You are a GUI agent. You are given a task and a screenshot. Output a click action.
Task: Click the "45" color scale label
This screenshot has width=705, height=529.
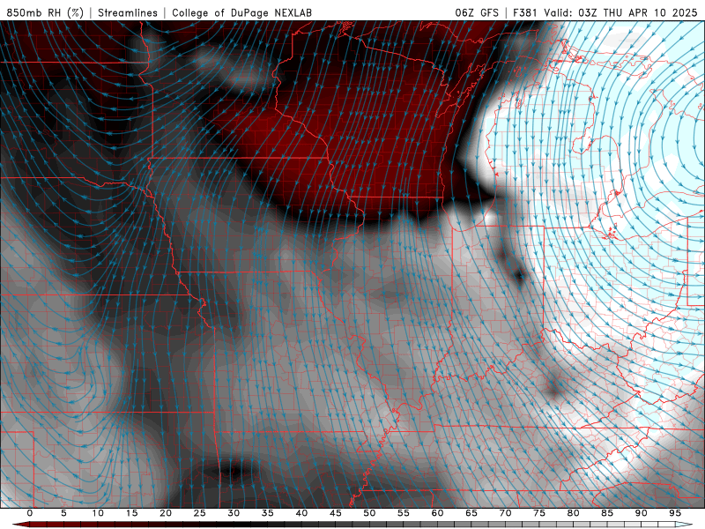[335, 513]
